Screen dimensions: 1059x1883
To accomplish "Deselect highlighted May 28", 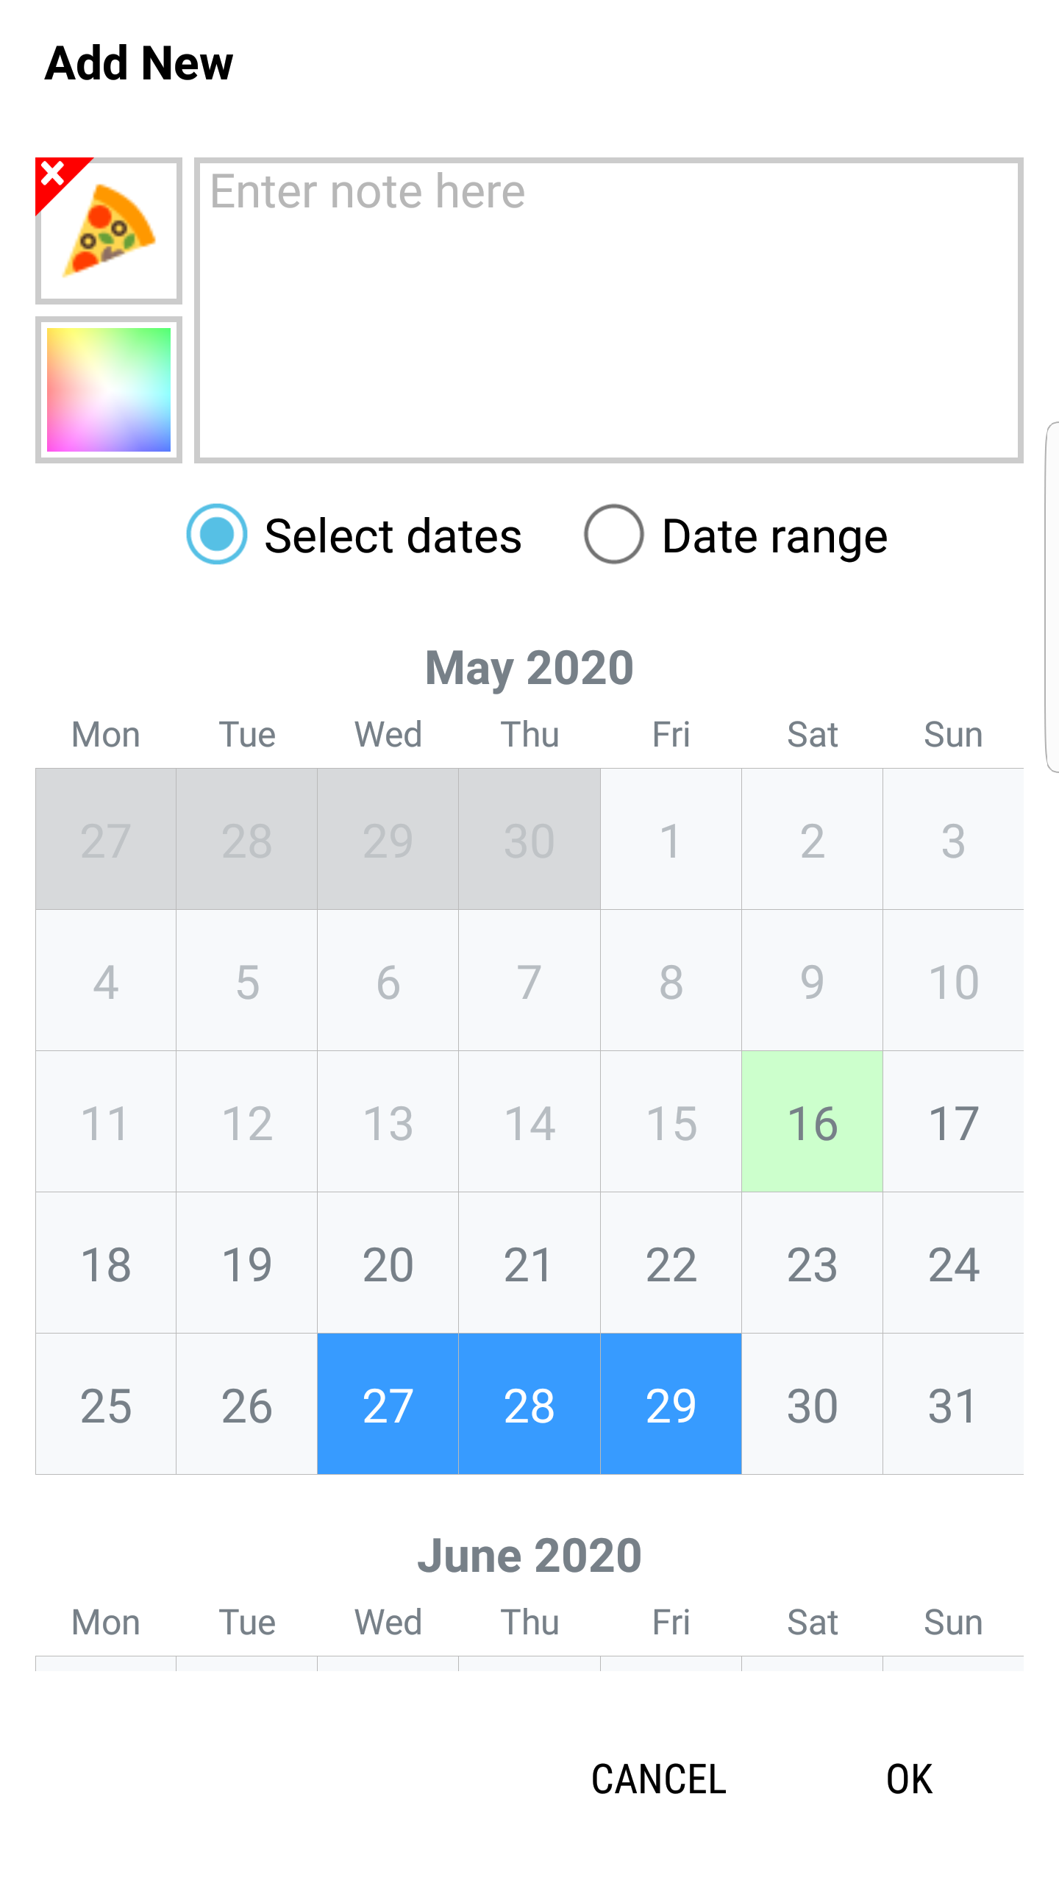I will (x=529, y=1404).
